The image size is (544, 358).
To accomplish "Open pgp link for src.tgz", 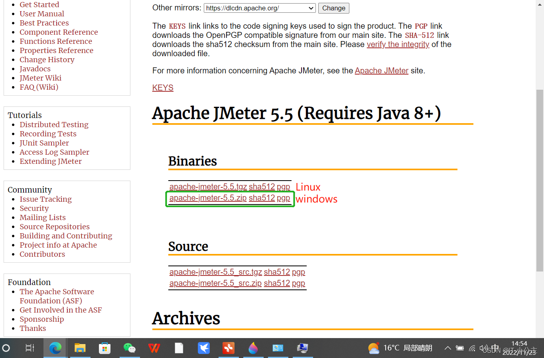I will point(298,272).
